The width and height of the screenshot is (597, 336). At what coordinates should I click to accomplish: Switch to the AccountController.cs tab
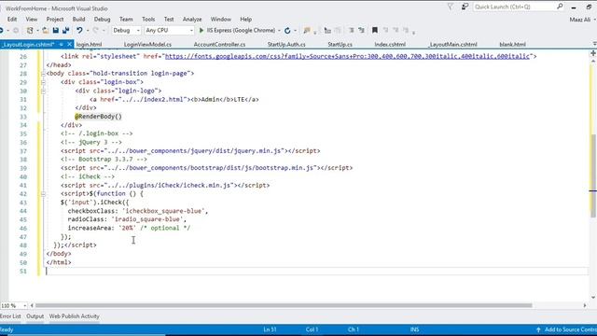pyautogui.click(x=219, y=45)
